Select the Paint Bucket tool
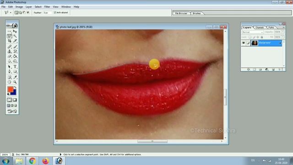 (x=15, y=56)
